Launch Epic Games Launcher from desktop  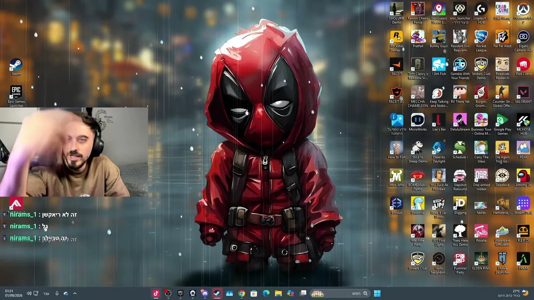(x=16, y=97)
